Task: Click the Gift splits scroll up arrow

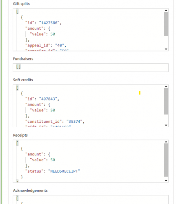Action: point(166,10)
